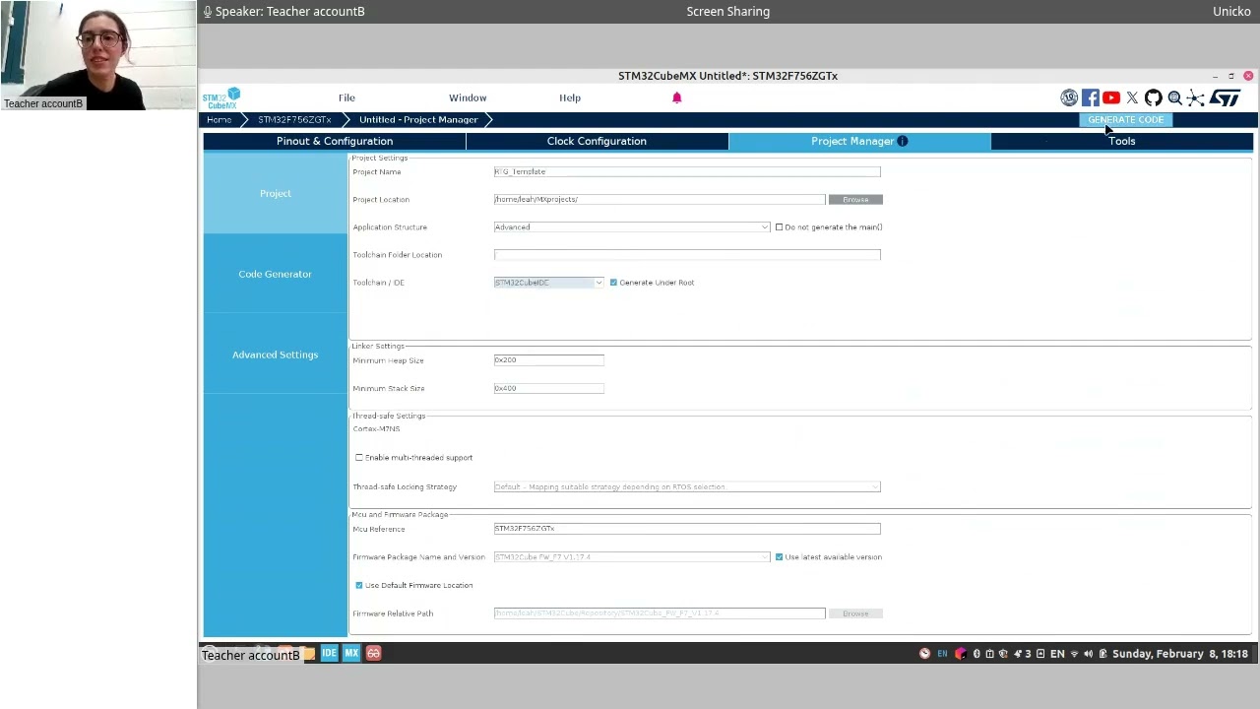Click the ST logo icon

pyautogui.click(x=1225, y=97)
